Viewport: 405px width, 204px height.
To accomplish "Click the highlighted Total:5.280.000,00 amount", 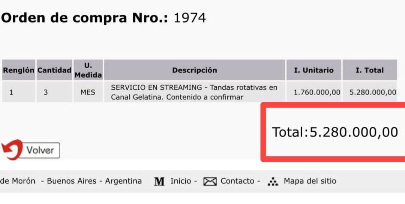I will [334, 132].
